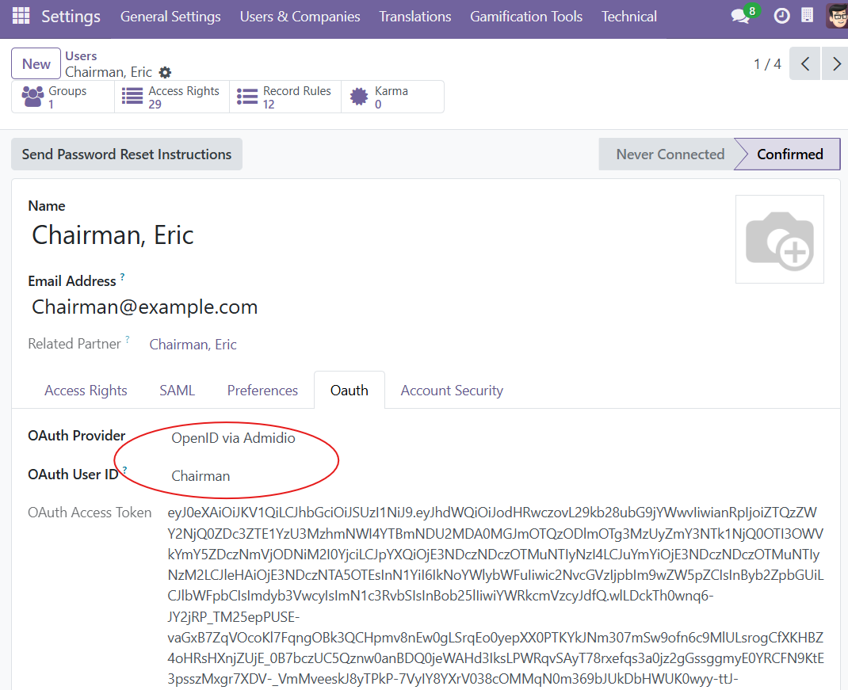Viewport: 848px width, 690px height.
Task: Open the user avatar menu
Action: click(836, 17)
